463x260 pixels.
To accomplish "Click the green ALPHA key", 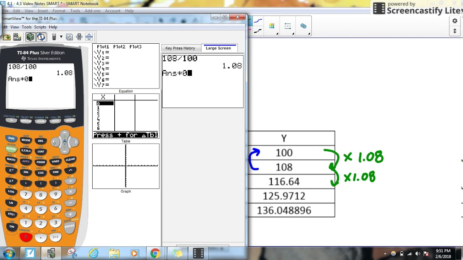I will coord(11,148).
